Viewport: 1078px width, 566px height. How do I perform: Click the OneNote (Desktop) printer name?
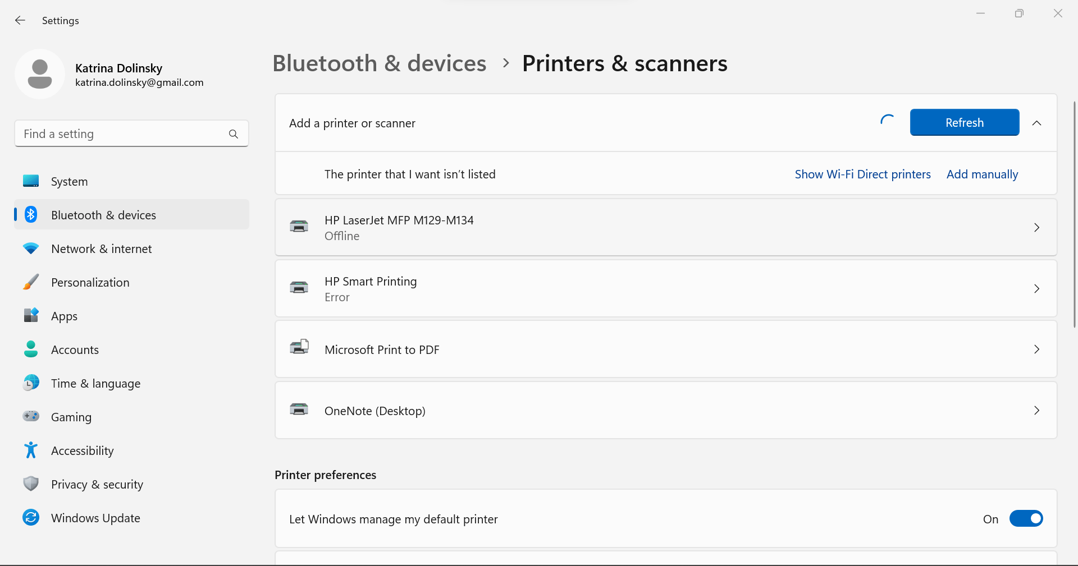point(375,411)
